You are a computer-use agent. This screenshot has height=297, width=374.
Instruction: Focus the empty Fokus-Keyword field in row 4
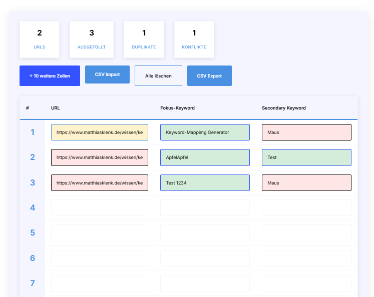click(205, 207)
